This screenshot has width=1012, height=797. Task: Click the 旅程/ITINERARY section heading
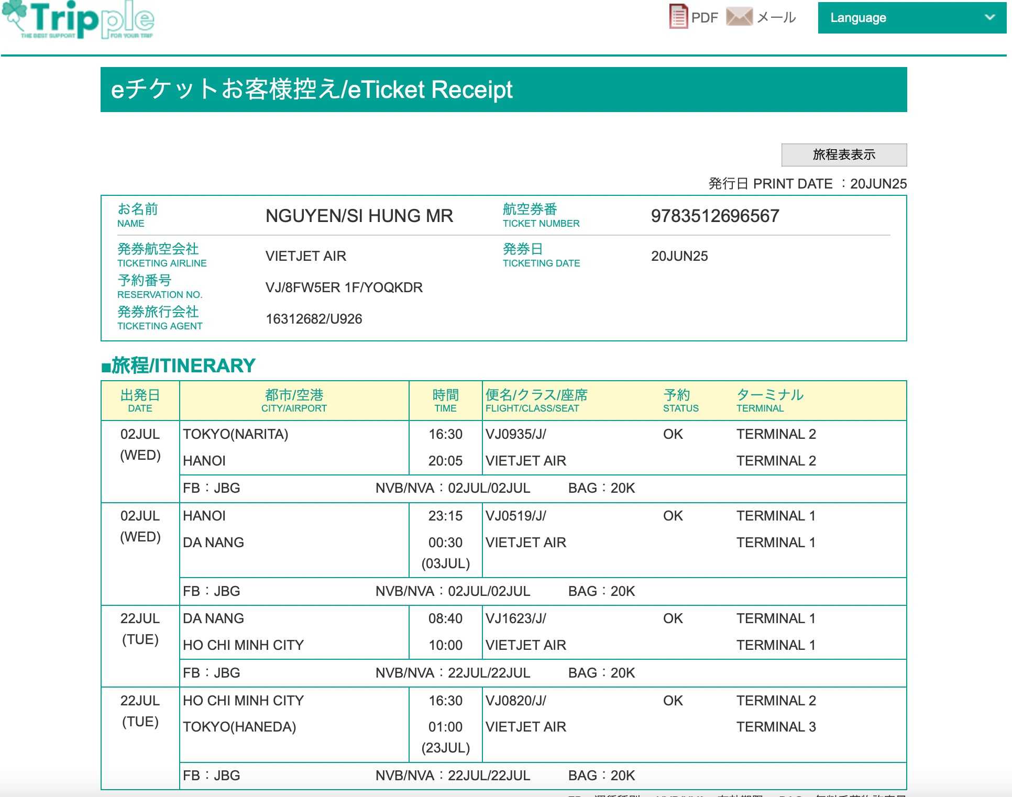pos(178,366)
